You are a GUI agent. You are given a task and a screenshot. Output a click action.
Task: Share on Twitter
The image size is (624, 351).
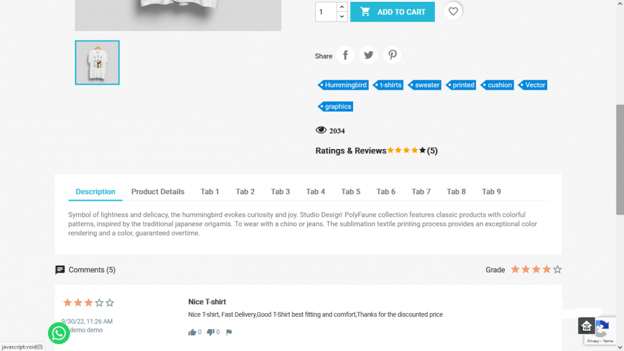(x=369, y=55)
